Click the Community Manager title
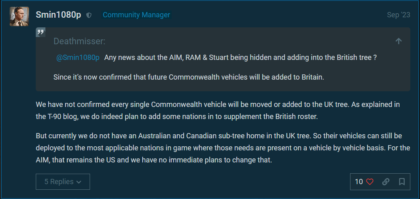420x199 pixels. tap(136, 15)
